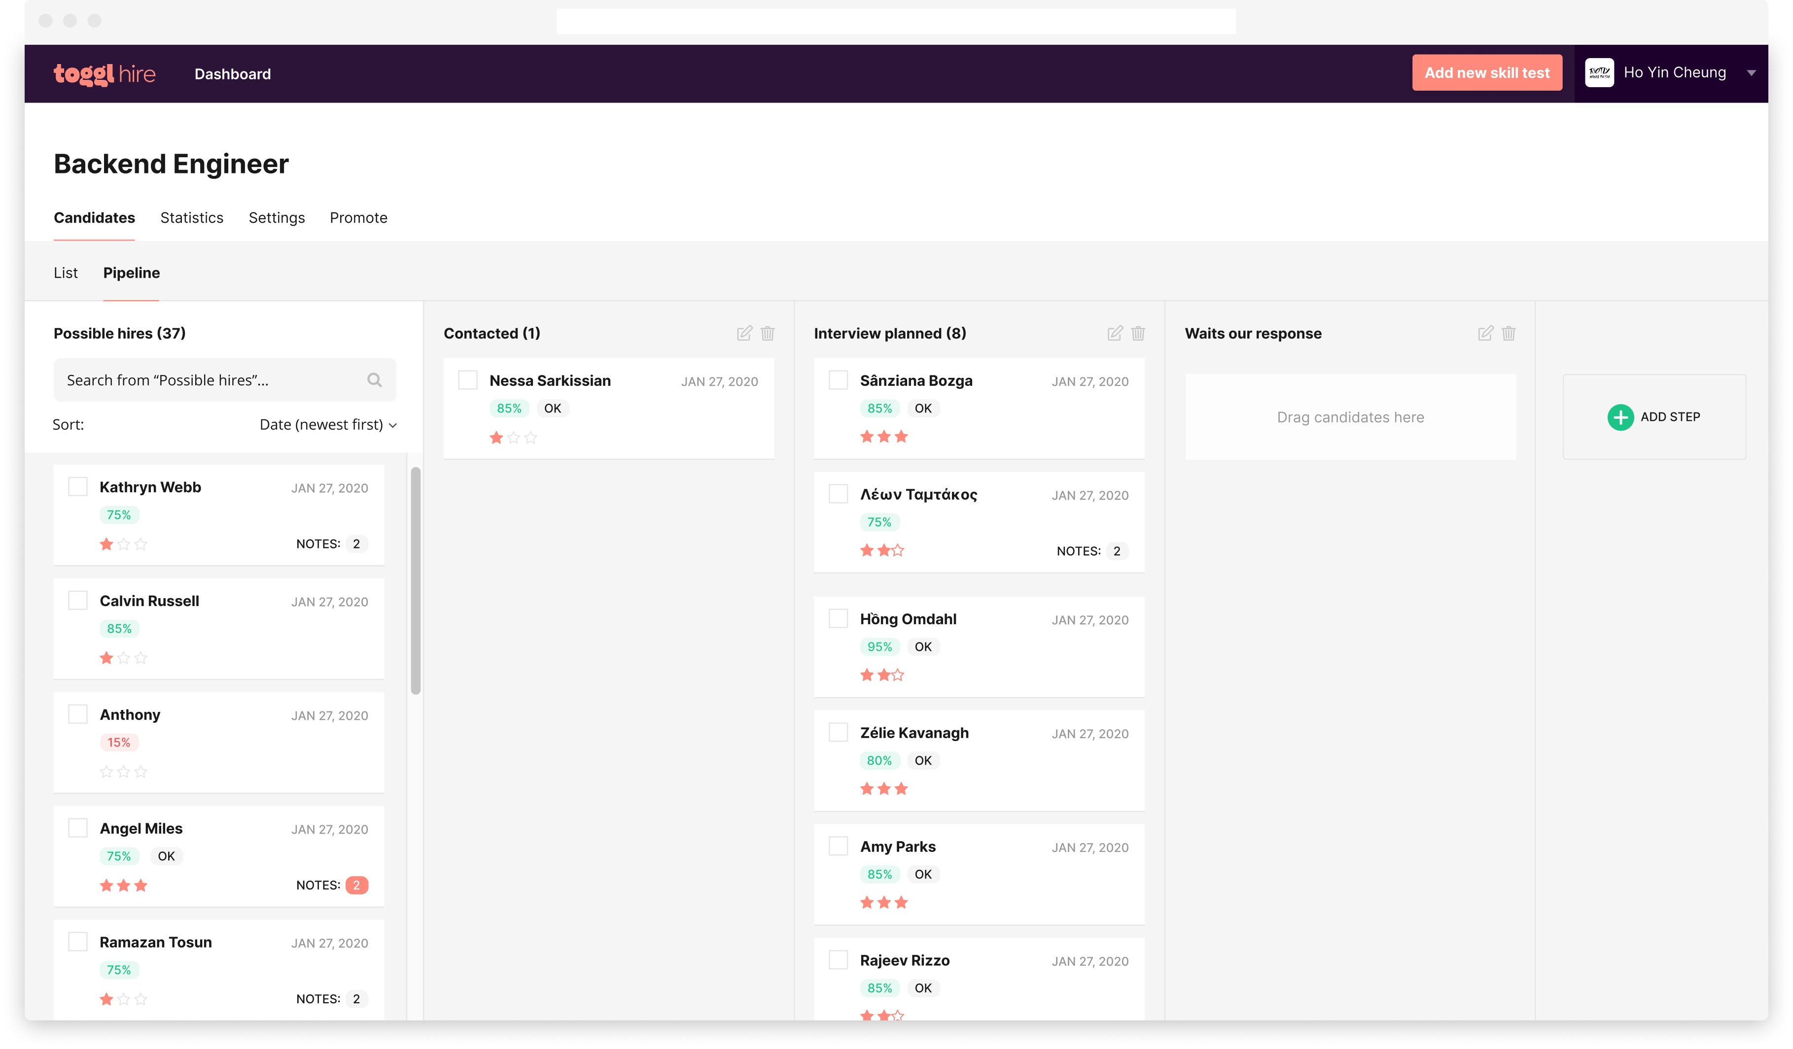Click Sânziana Bozga's star rating
The image size is (1793, 1049).
coord(884,437)
